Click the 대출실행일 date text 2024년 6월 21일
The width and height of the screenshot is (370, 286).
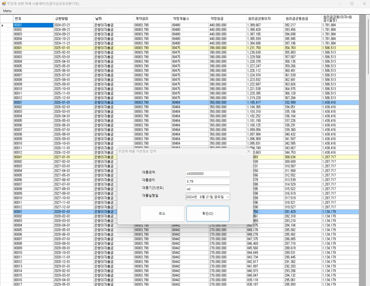[205, 197]
